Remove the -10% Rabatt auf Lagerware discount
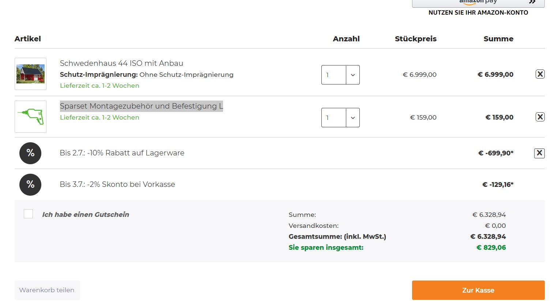The height and width of the screenshot is (301, 551). point(539,153)
